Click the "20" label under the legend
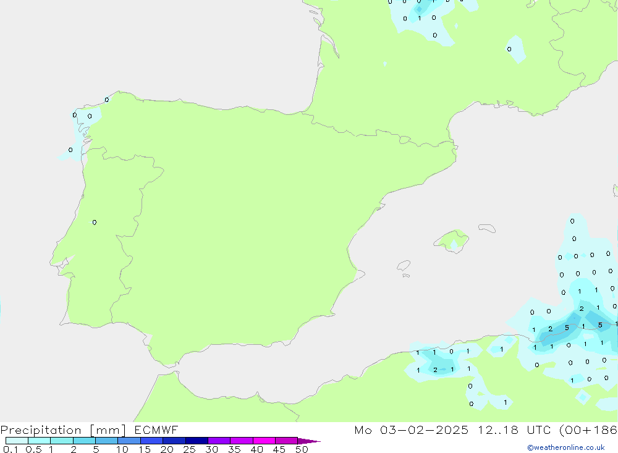The height and width of the screenshot is (453, 618). coord(167,449)
